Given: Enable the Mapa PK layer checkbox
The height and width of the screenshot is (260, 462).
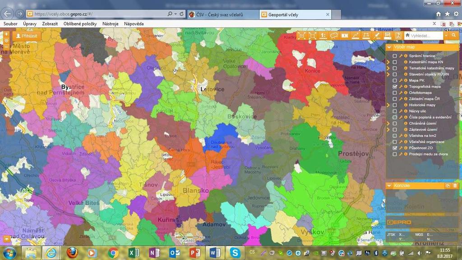Looking at the screenshot, I should point(395,80).
